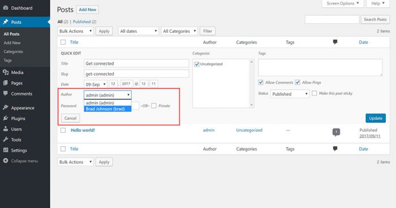Click the Media sidebar icon
The image size is (396, 208).
[x=6, y=72]
